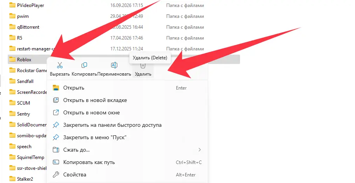Choose Копировать как путь
This screenshot has height=183, width=355.
click(127, 162)
